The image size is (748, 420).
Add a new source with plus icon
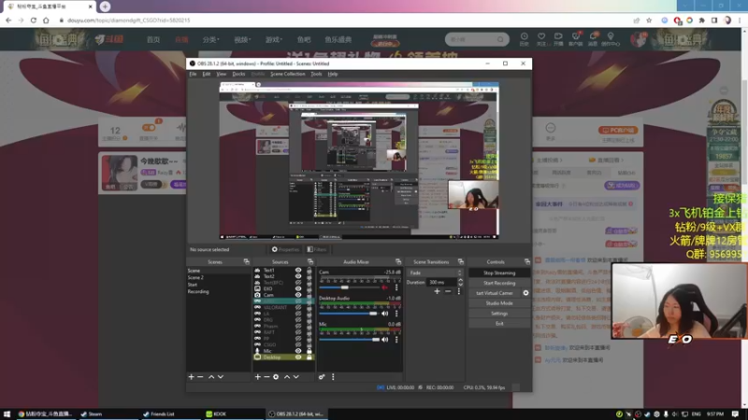258,377
